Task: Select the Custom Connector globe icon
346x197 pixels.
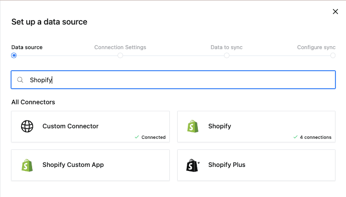Action: (x=27, y=126)
